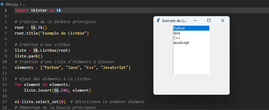269x110 pixels.
Task: Click file2.py in the breadcrumb
Action: (x=12, y=5)
